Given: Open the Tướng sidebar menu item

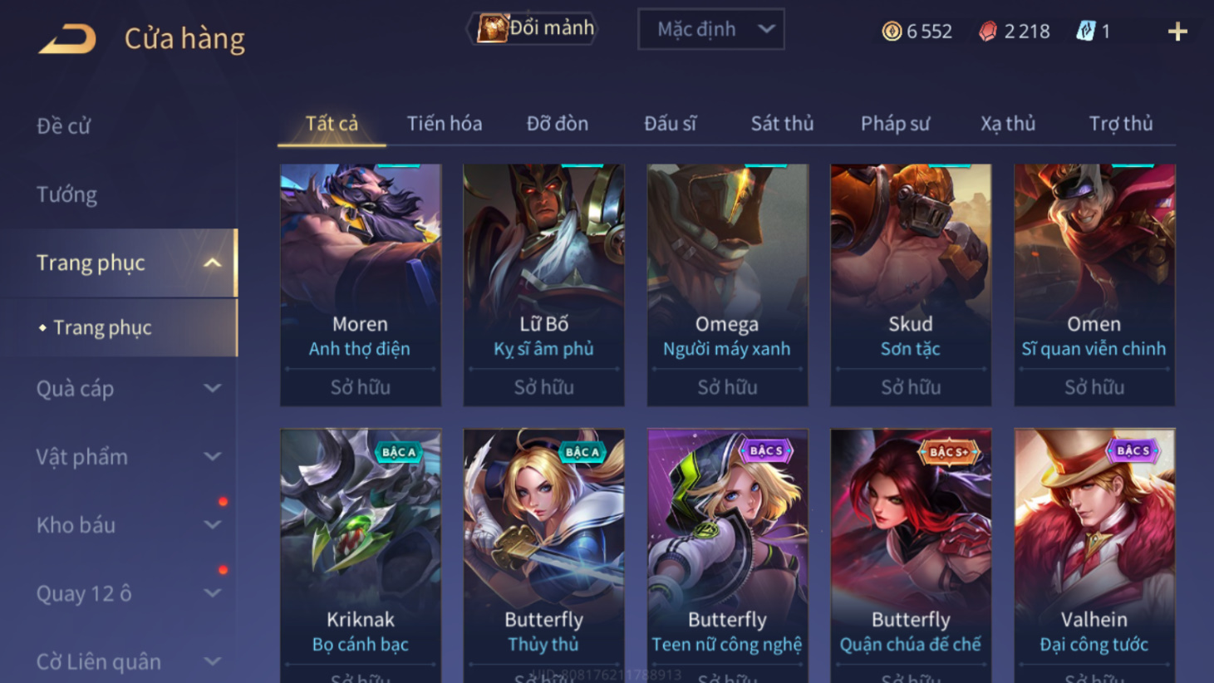Looking at the screenshot, I should click(x=67, y=194).
